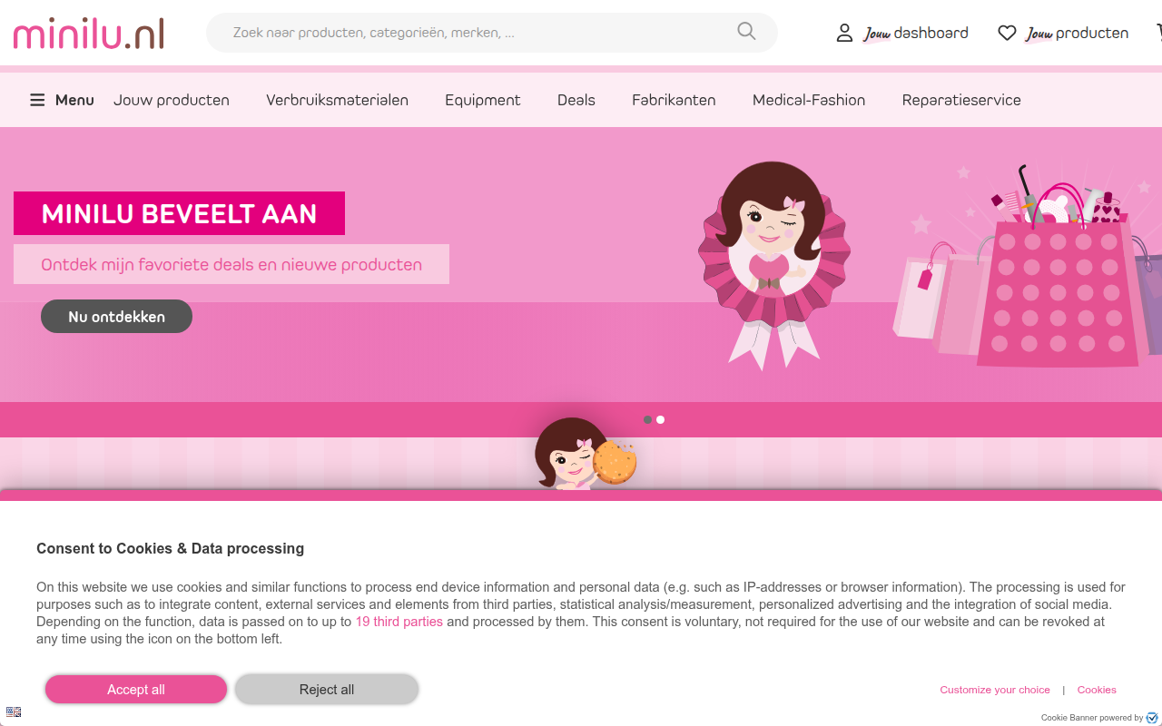Open the hamburger Menu icon

(37, 100)
